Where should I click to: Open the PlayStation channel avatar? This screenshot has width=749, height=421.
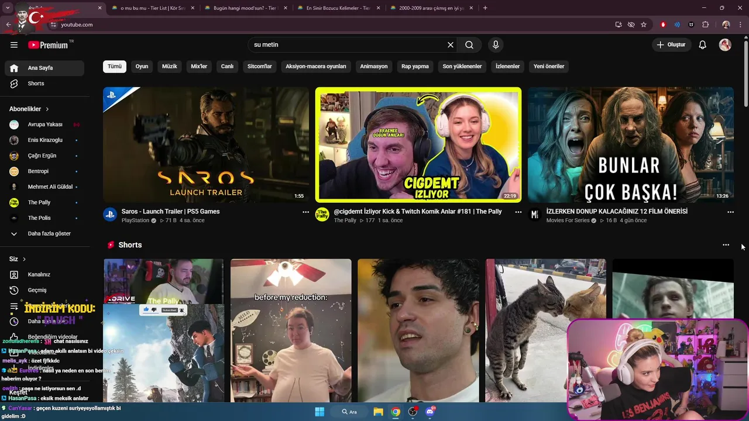pos(110,215)
